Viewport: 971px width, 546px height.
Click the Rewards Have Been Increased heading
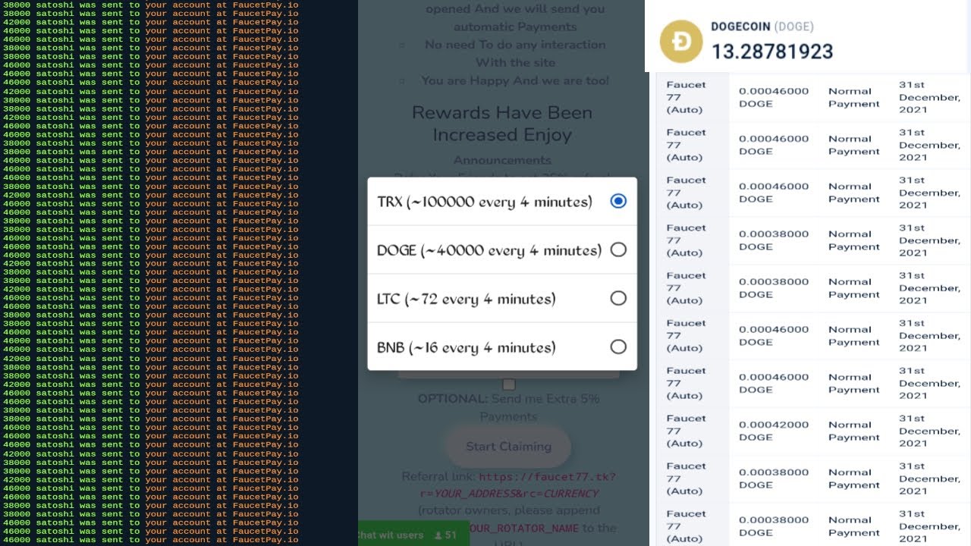point(501,124)
